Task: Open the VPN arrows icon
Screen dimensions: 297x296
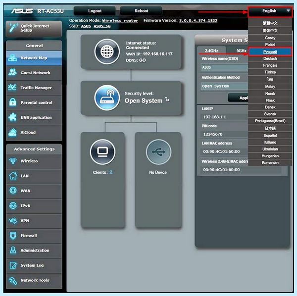Action: [x=13, y=220]
